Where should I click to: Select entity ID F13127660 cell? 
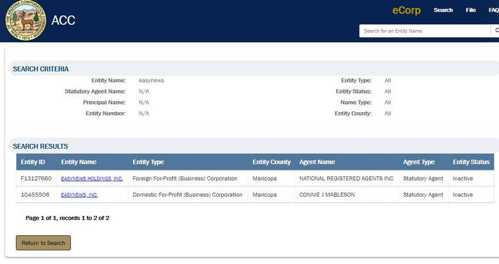36,179
